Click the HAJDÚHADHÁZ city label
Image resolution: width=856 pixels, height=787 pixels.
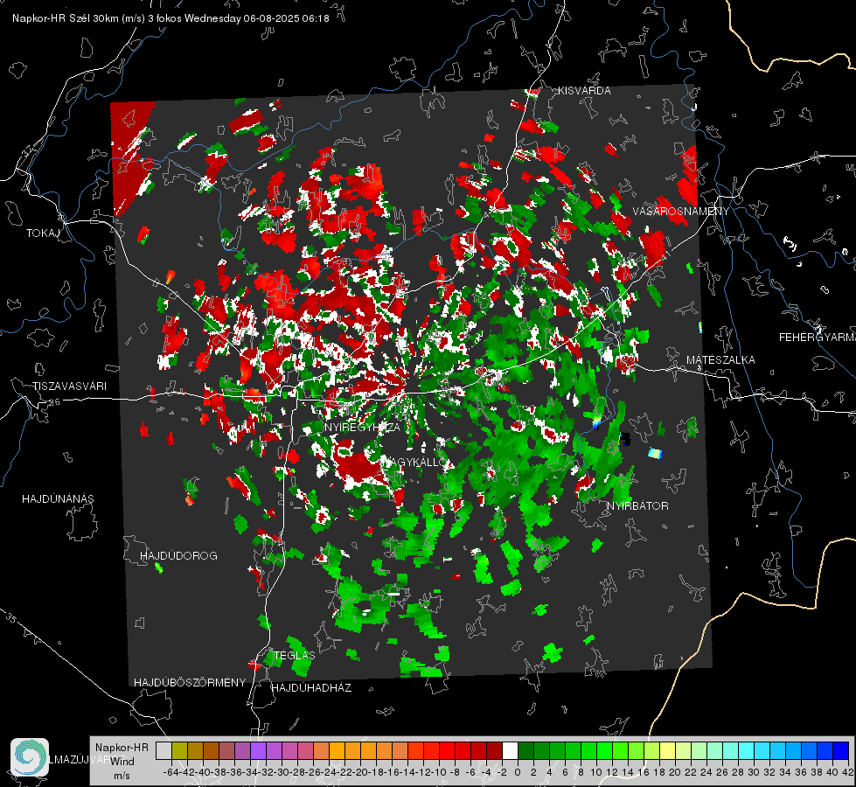click(311, 688)
